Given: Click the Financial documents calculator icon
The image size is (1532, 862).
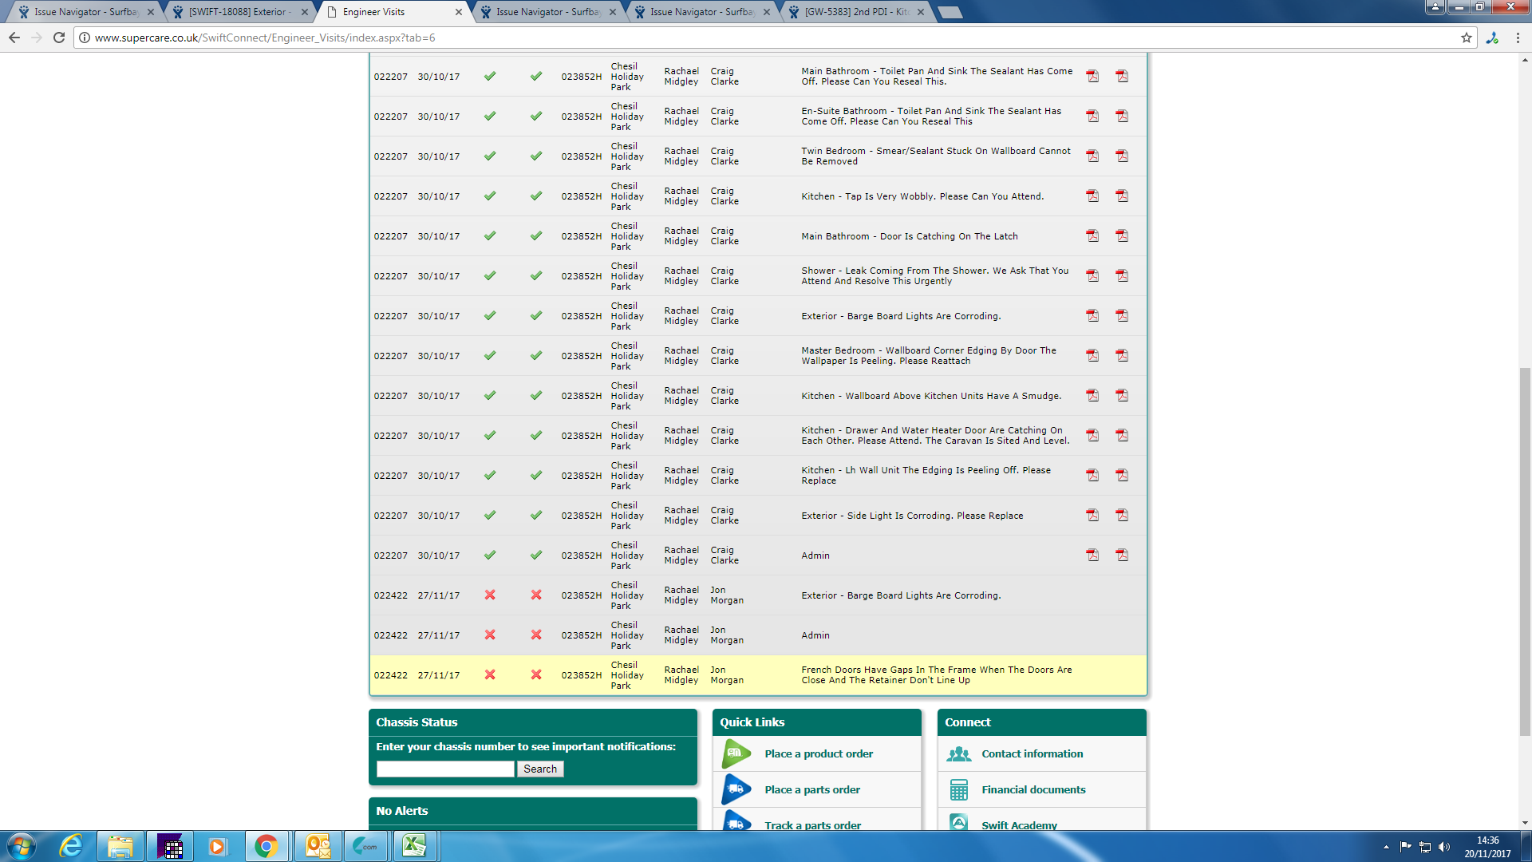Looking at the screenshot, I should tap(959, 789).
